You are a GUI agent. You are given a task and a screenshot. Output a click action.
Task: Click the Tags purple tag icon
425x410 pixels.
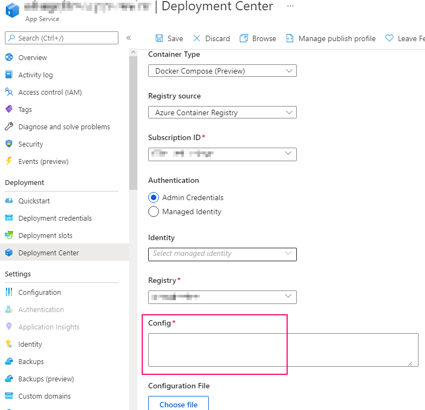point(9,109)
